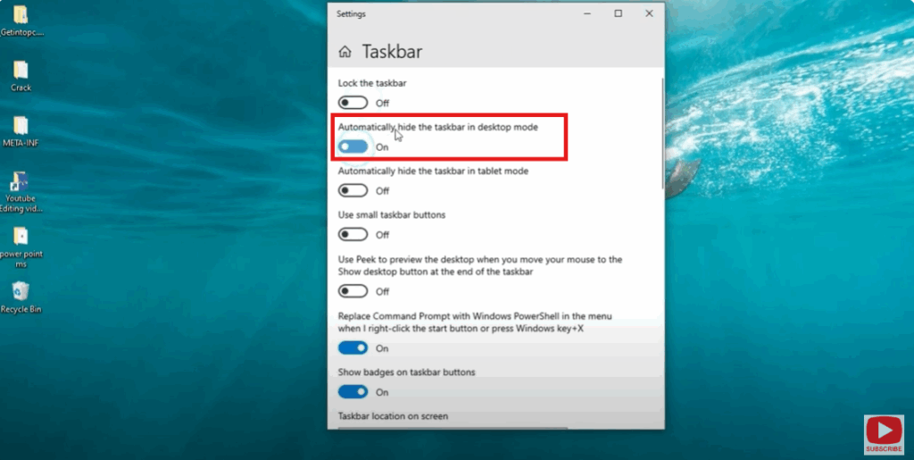Minimize the Settings window

pos(587,13)
